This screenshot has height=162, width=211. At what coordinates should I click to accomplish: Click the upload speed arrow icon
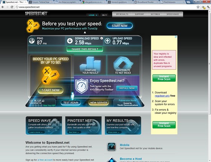click(107, 41)
